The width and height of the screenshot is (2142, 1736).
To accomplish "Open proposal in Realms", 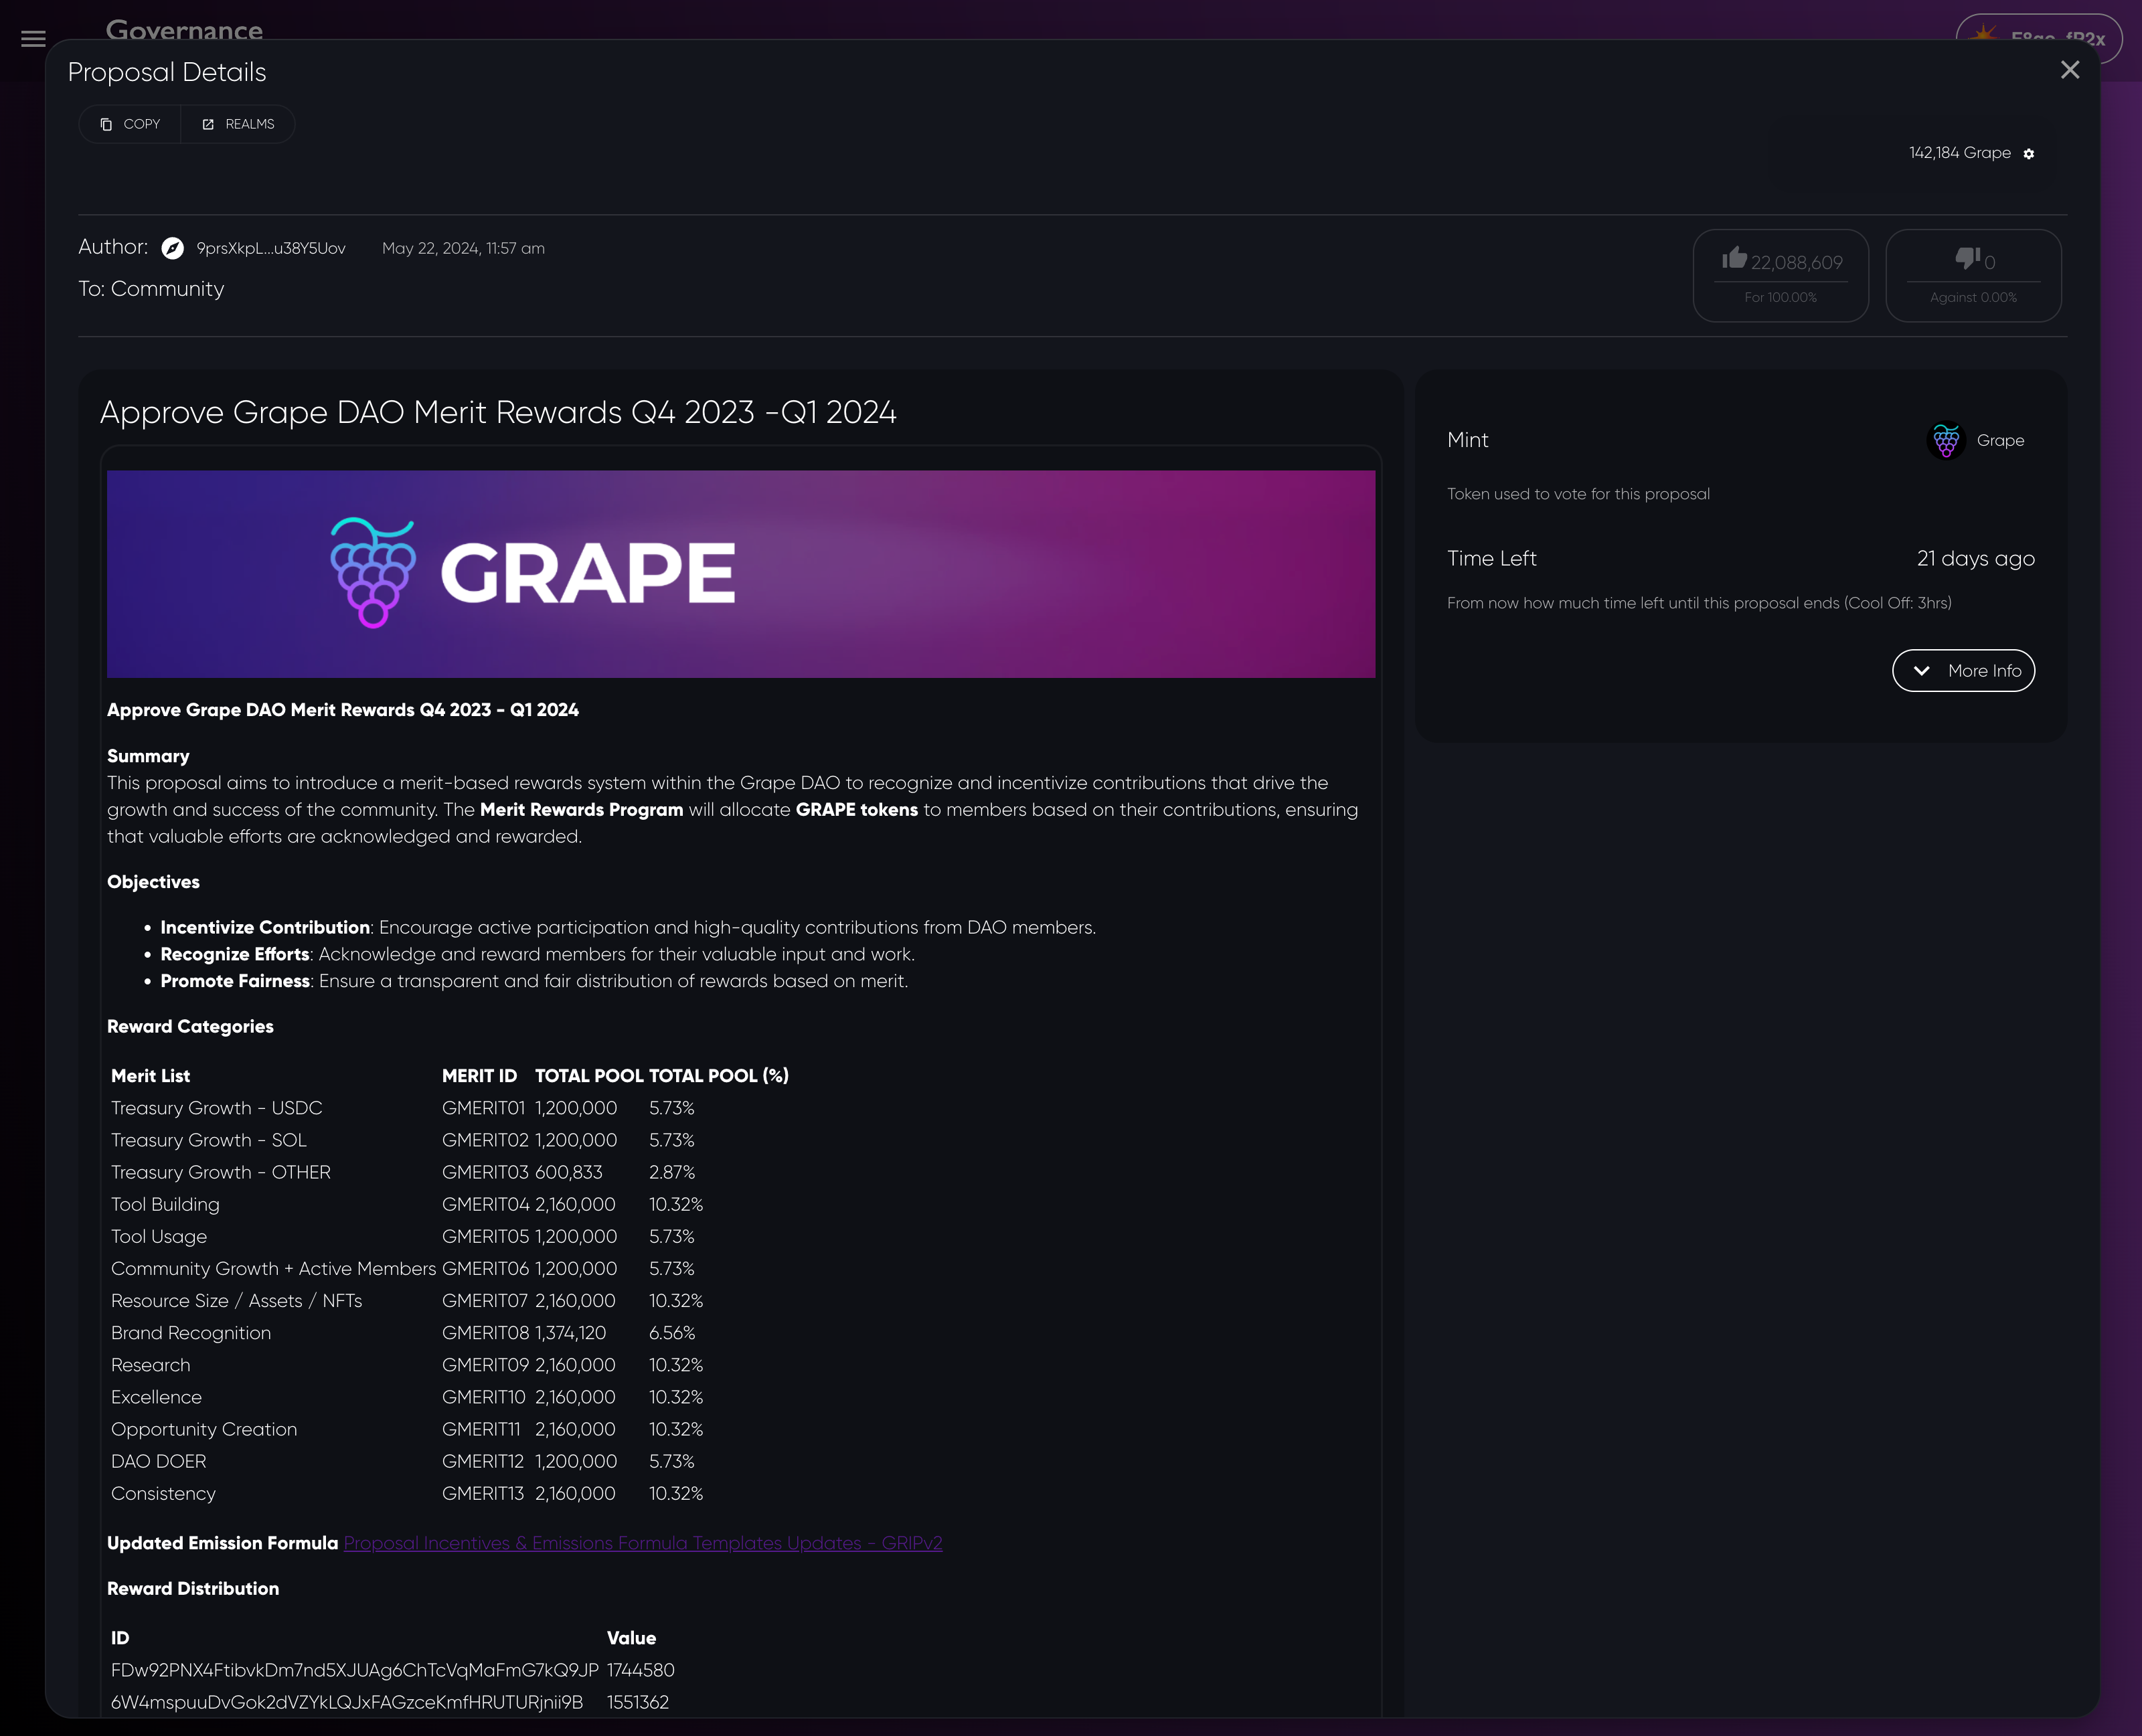I will (238, 124).
